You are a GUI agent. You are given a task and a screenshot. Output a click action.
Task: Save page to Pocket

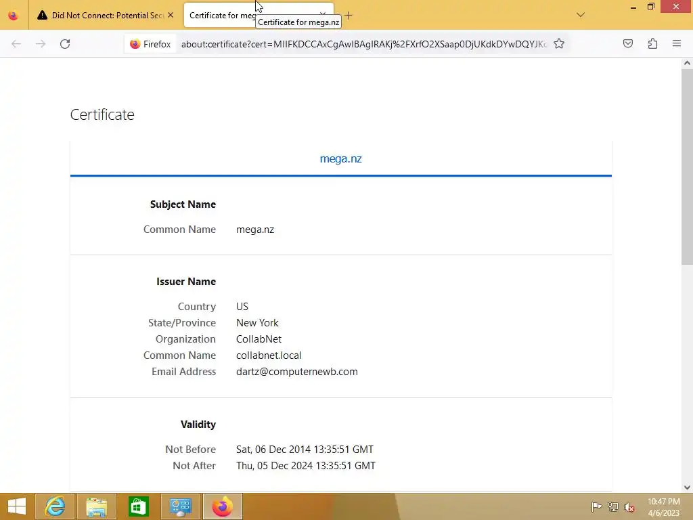(628, 43)
